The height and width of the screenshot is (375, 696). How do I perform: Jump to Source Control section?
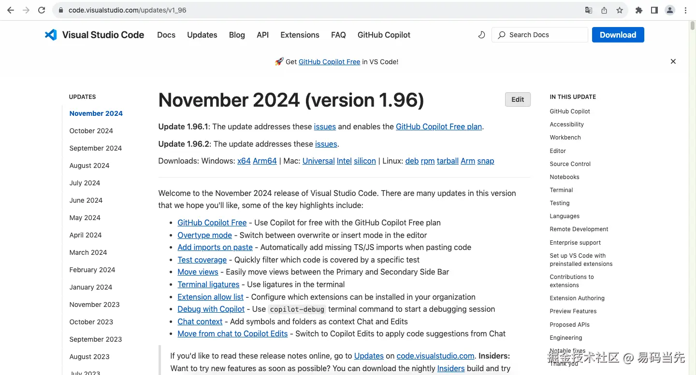(x=570, y=164)
